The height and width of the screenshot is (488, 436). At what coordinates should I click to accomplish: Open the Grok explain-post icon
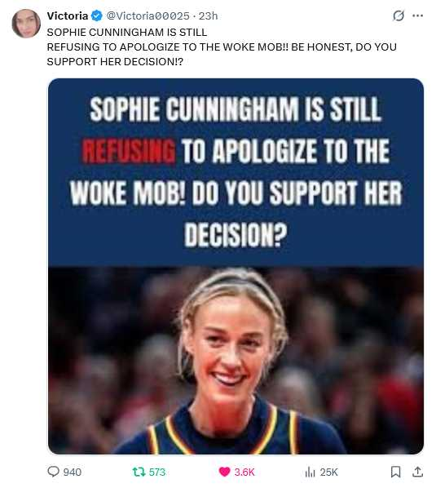click(399, 16)
